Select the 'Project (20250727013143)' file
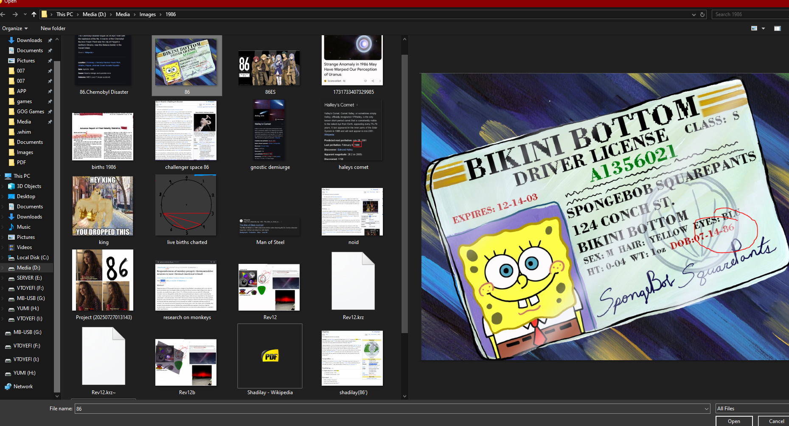 click(104, 285)
